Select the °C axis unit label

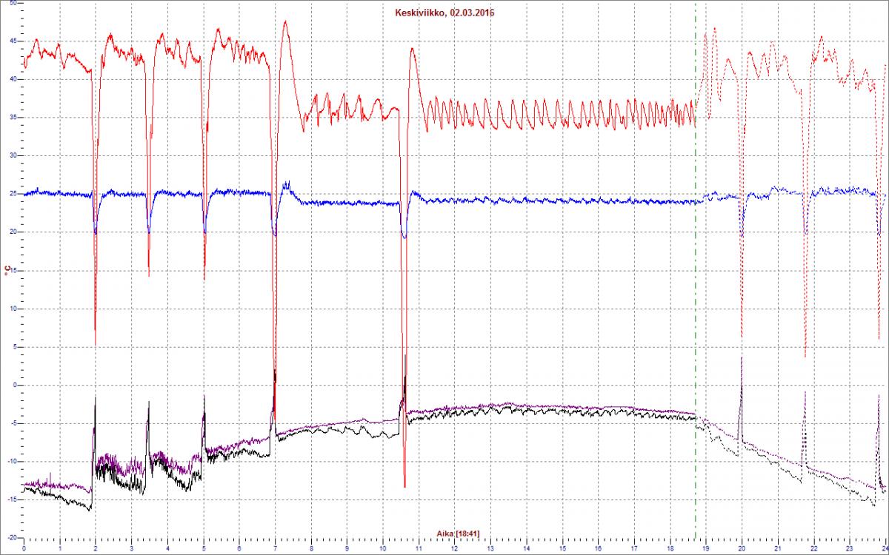click(x=9, y=270)
